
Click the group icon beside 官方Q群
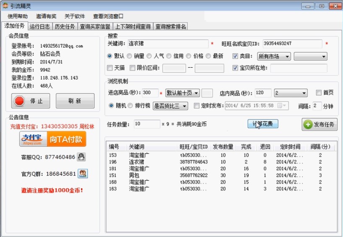point(83,174)
